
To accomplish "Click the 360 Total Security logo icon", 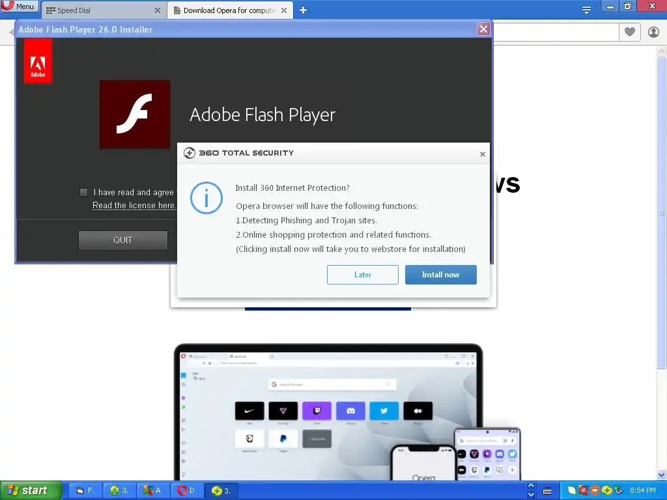I will pyautogui.click(x=190, y=152).
